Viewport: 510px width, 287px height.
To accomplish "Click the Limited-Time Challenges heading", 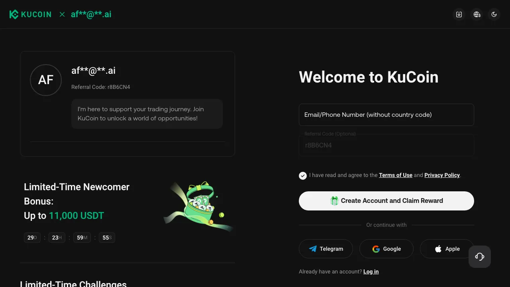I will coord(73,283).
